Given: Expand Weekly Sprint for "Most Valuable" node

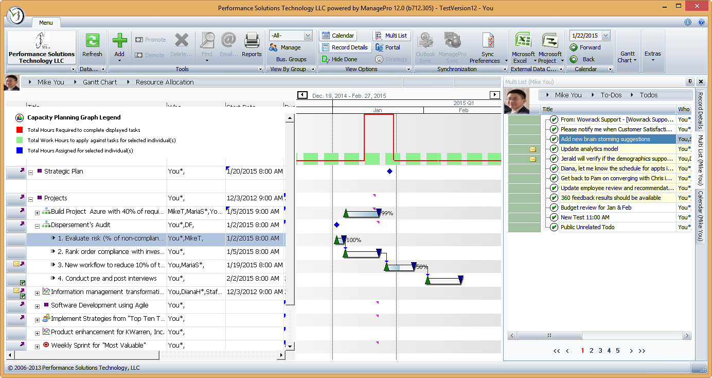Looking at the screenshot, I should pos(38,347).
